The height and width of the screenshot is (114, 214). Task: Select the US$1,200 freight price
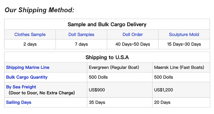[x=163, y=90]
